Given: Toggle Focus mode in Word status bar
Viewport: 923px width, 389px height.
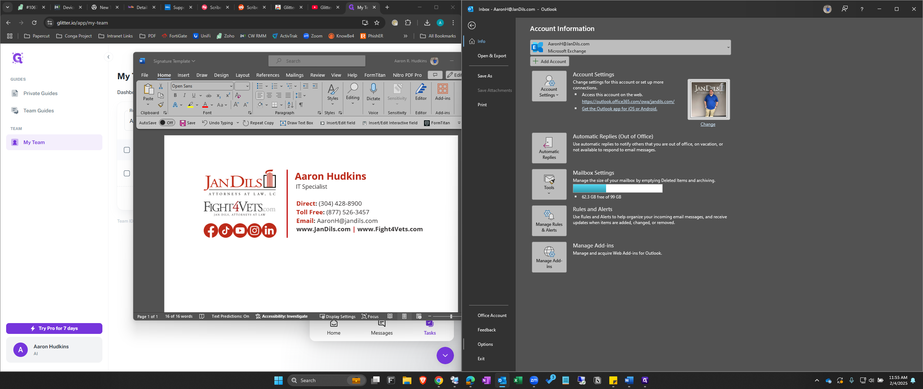Looking at the screenshot, I should [370, 316].
